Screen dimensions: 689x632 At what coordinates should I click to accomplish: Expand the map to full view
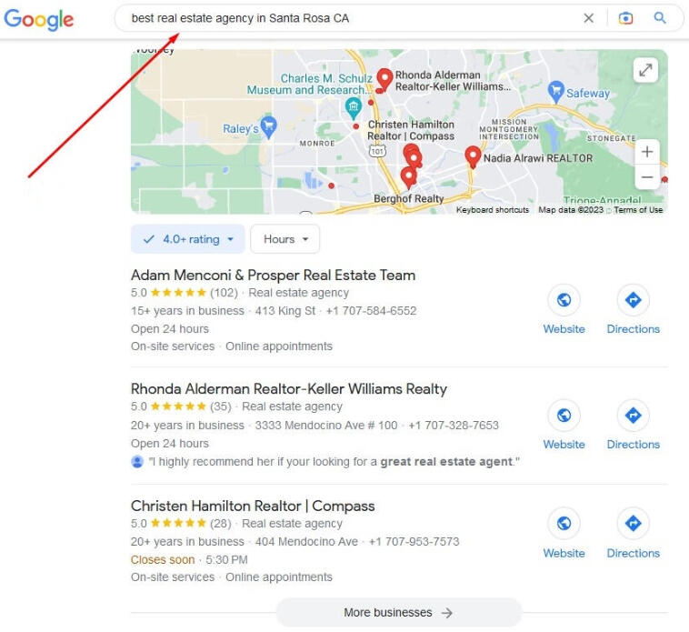645,70
